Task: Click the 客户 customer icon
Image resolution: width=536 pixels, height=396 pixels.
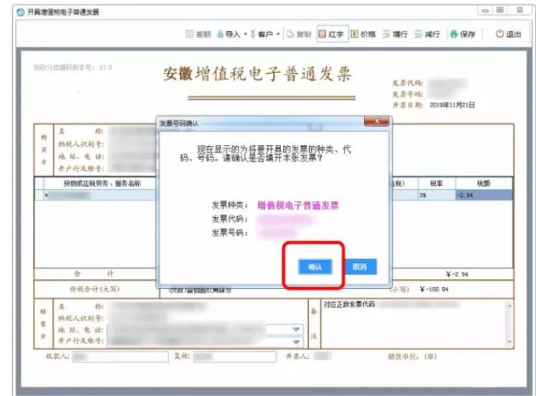Action: click(x=253, y=34)
